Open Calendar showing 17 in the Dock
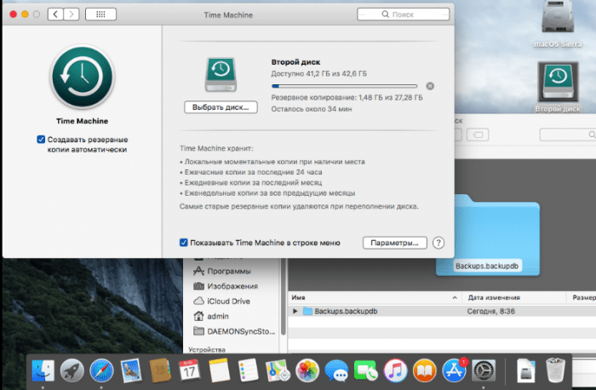This screenshot has height=390, width=596. pyautogui.click(x=189, y=370)
